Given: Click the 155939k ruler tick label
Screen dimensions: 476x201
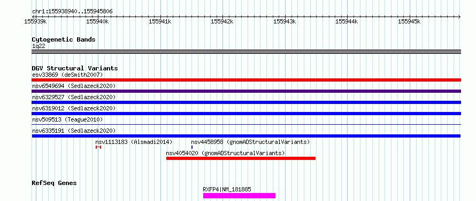Looking at the screenshot, I should tap(35, 21).
